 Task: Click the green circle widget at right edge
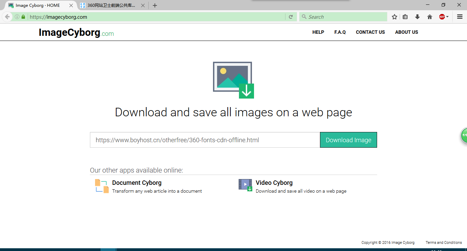(x=464, y=135)
